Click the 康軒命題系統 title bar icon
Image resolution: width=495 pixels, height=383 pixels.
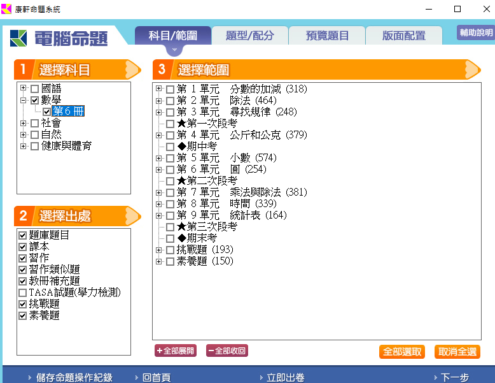pos(7,9)
